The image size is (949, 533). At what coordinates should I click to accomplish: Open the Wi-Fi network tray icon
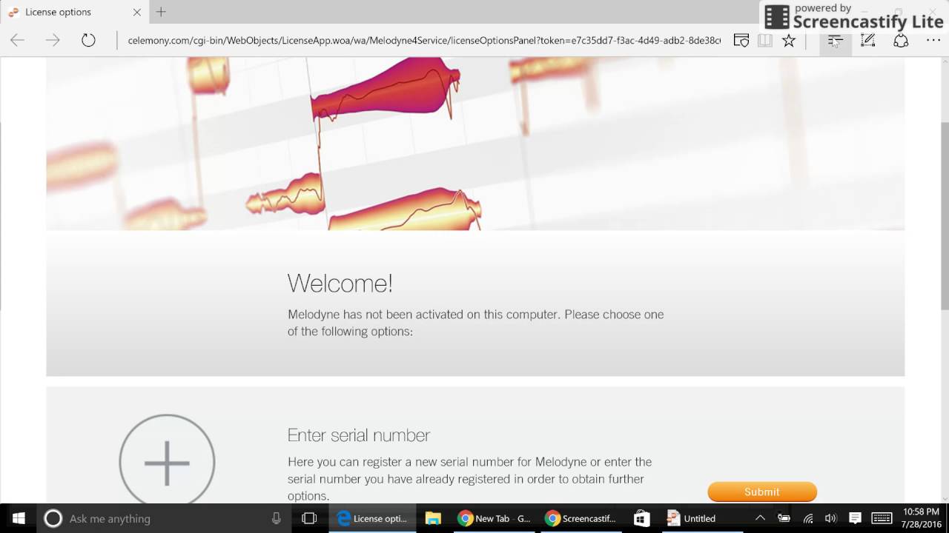808,518
